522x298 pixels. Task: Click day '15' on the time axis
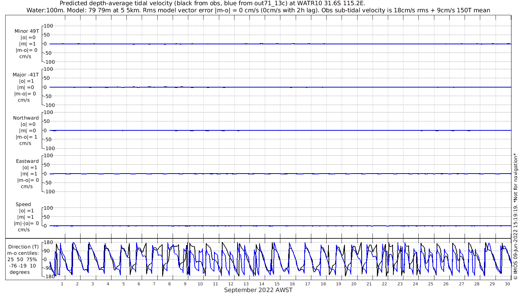pos(277,284)
